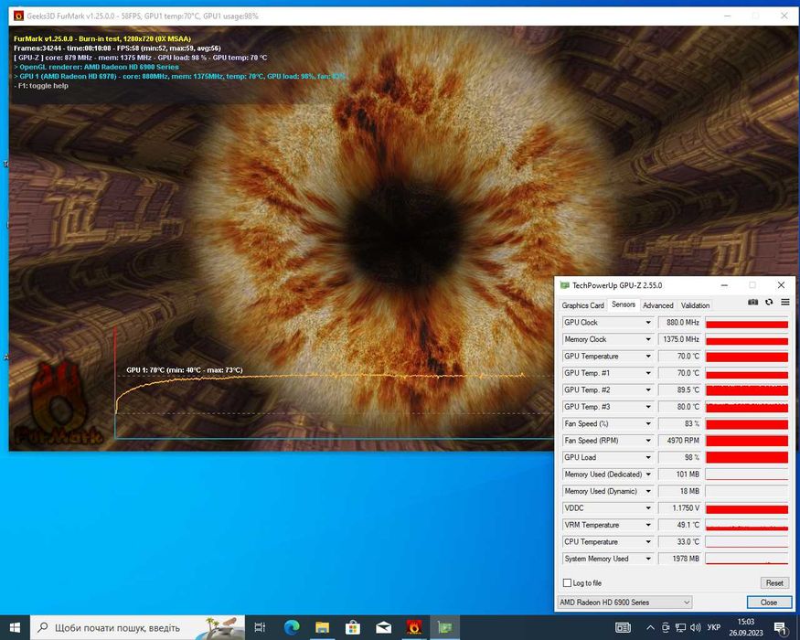This screenshot has width=800, height=640.
Task: Open the notification center icon
Action: coord(781,627)
